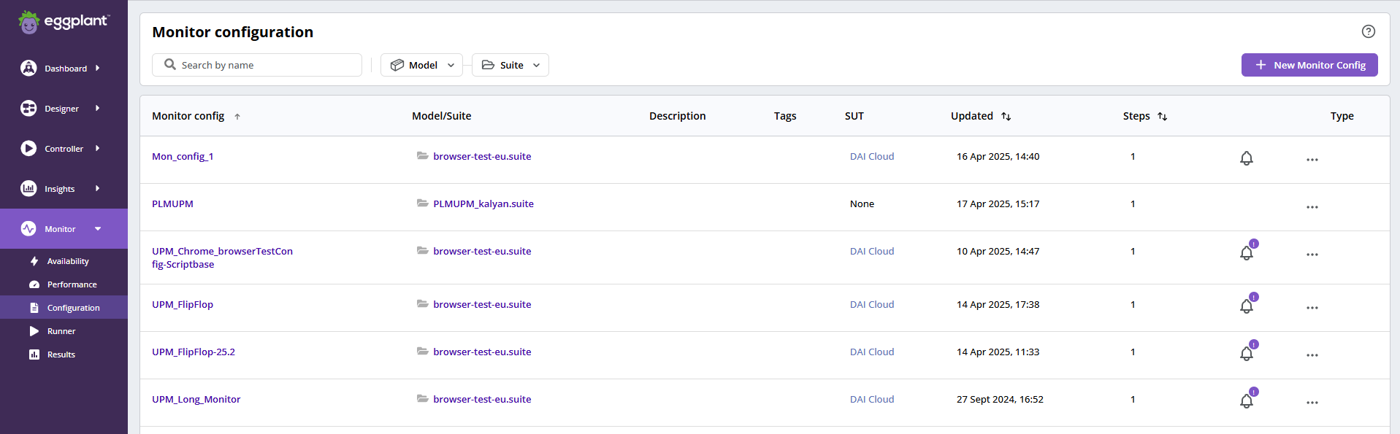The height and width of the screenshot is (434, 1400).
Task: Open the three-dot menu for UPM_Chrome_browserTestConfig-Scriptbase
Action: pyautogui.click(x=1312, y=255)
